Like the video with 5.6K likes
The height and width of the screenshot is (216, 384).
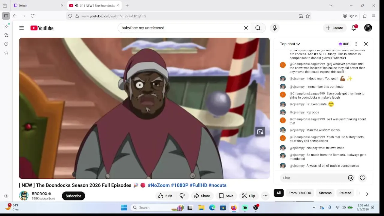165,196
